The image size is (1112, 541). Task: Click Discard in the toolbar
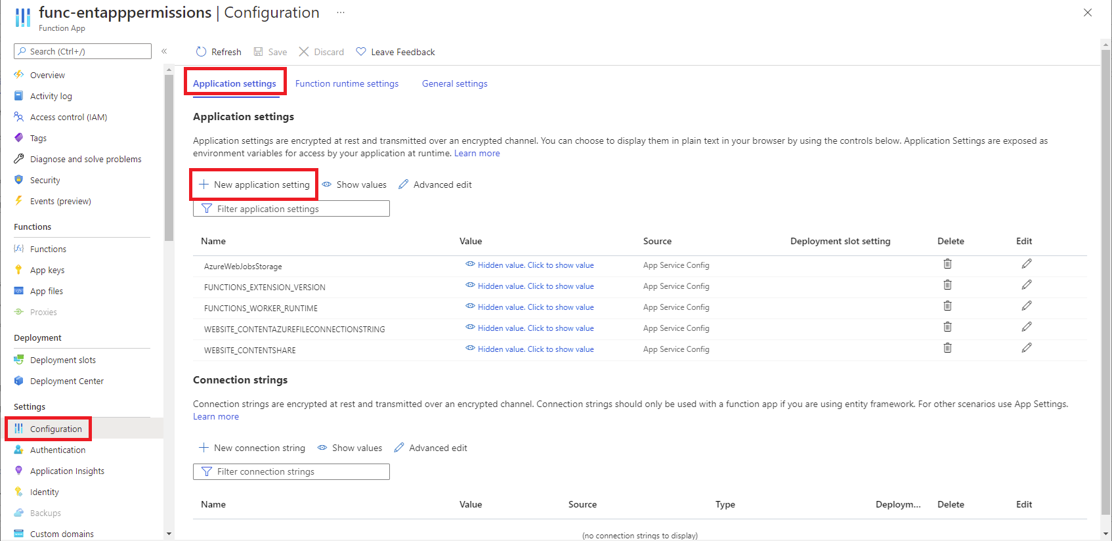point(322,52)
